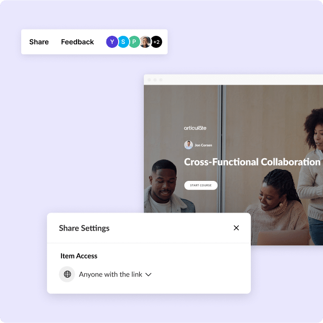
Task: Show the +2 additional collaborators
Action: [x=156, y=42]
